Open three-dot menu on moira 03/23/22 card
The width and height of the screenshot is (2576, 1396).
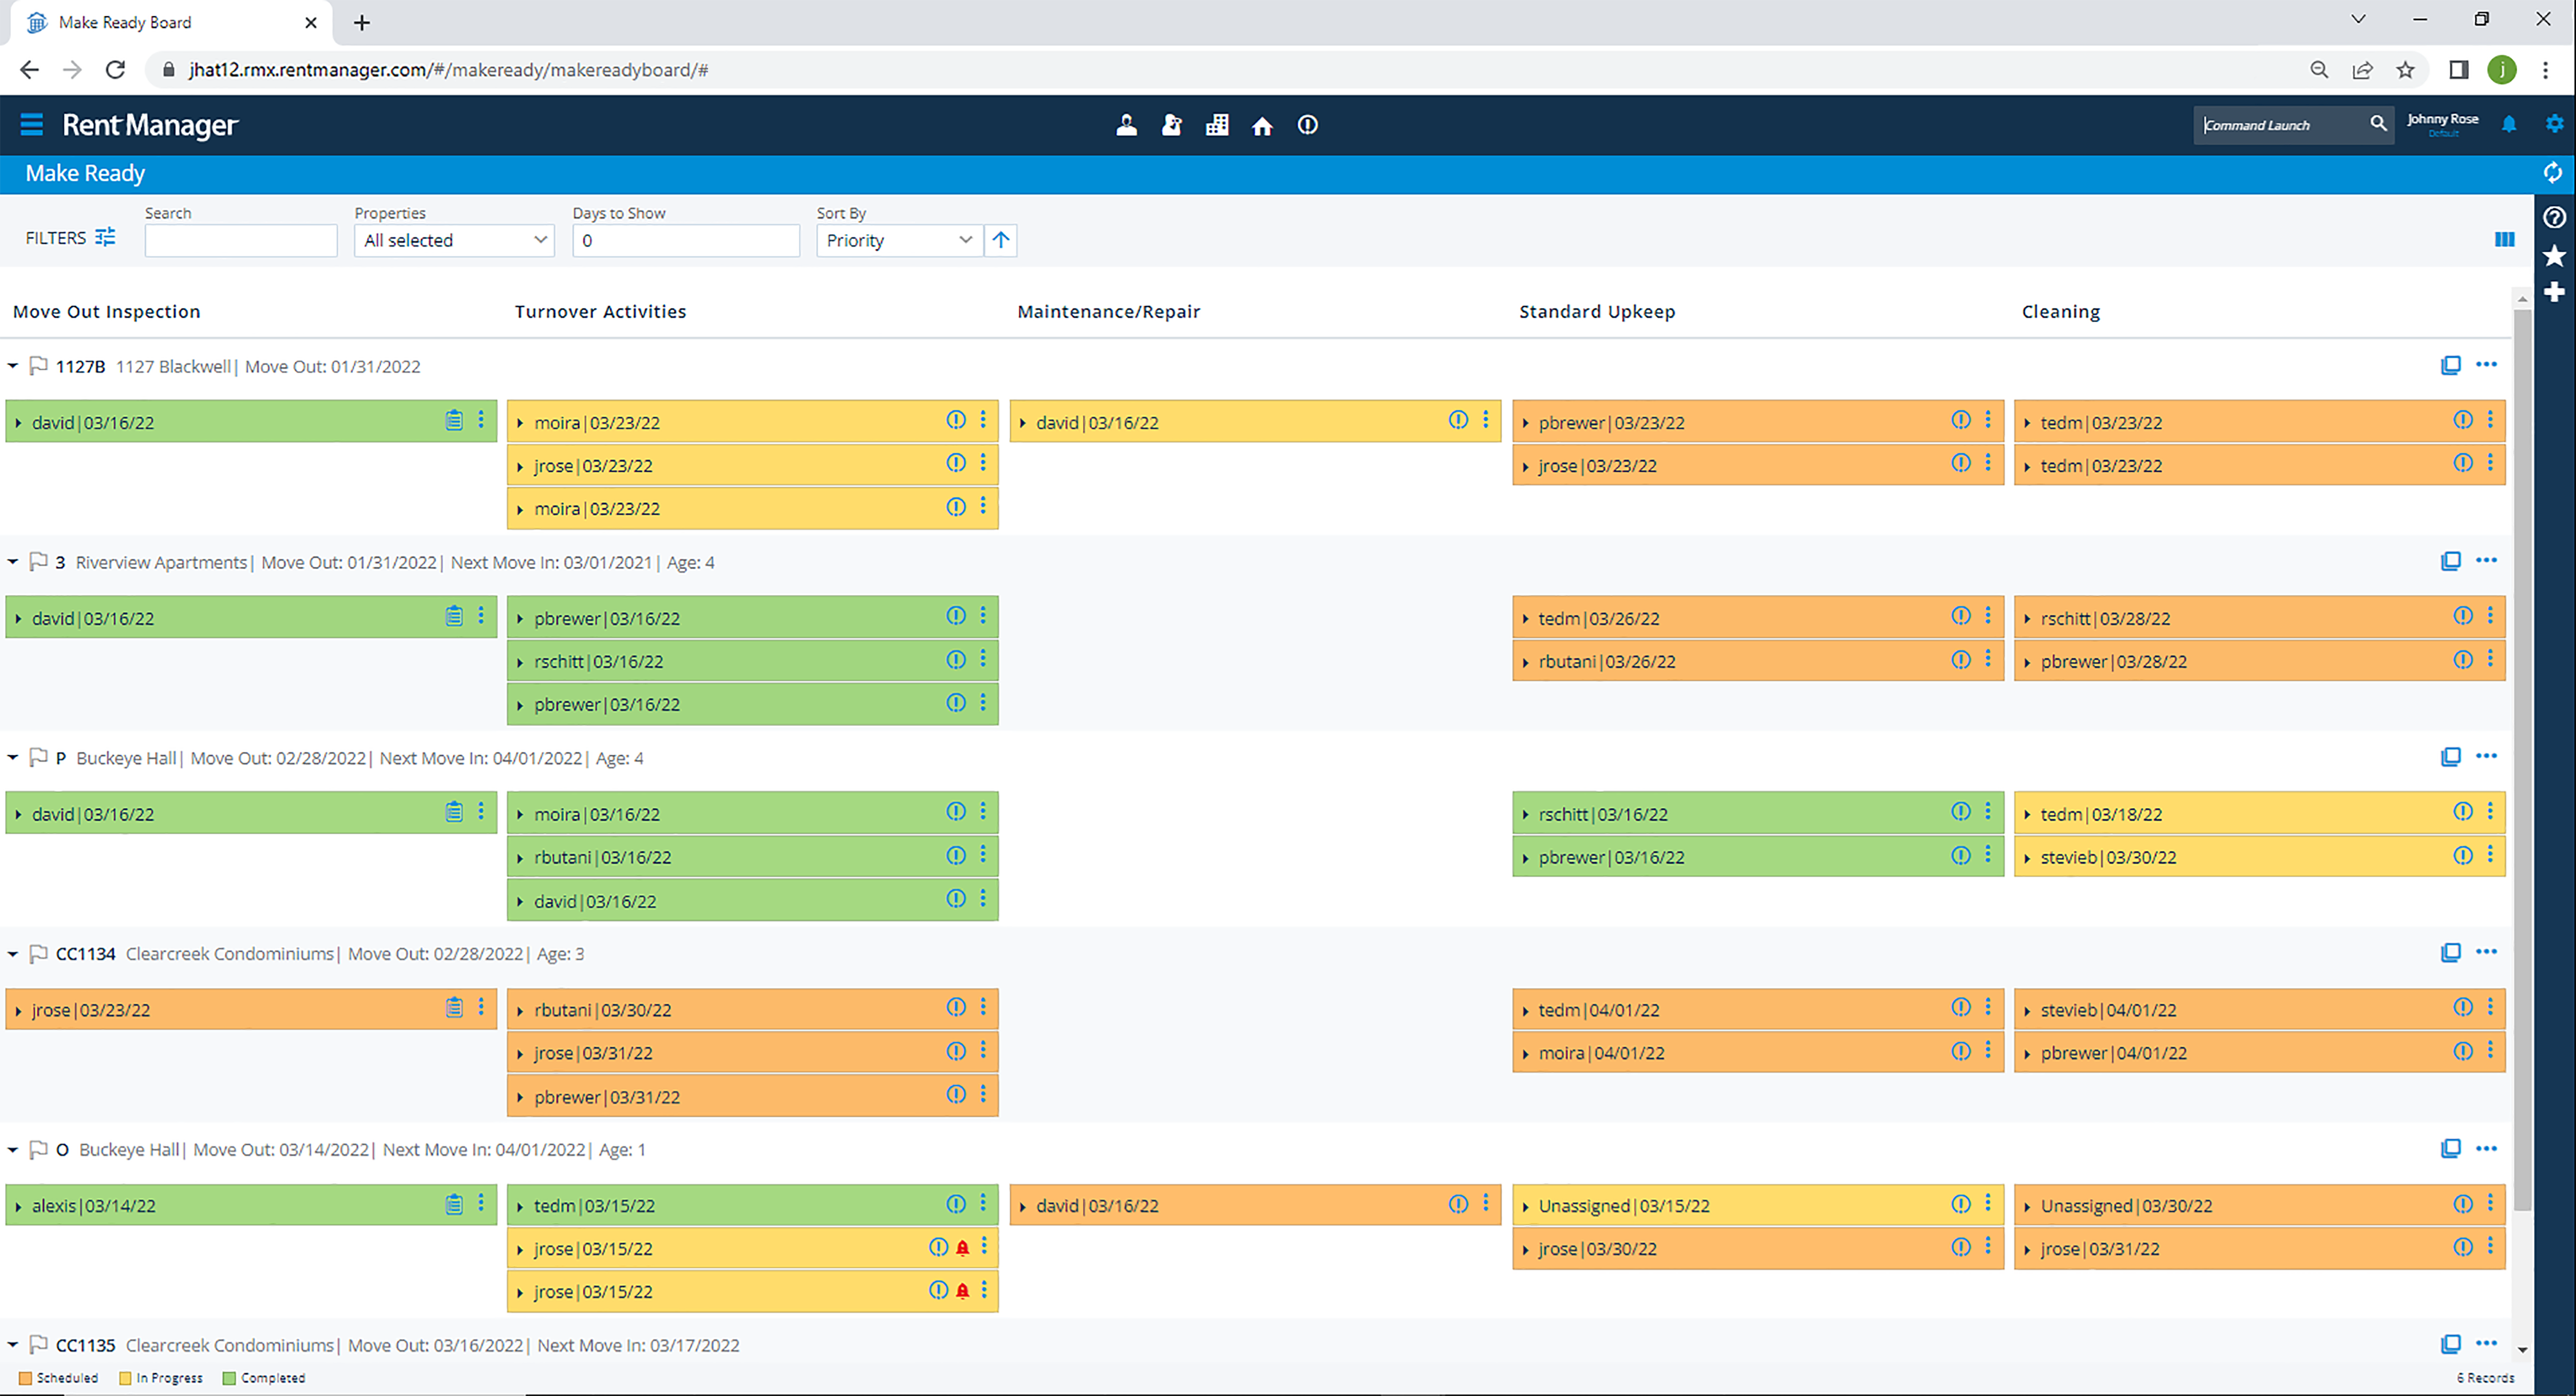coord(983,420)
